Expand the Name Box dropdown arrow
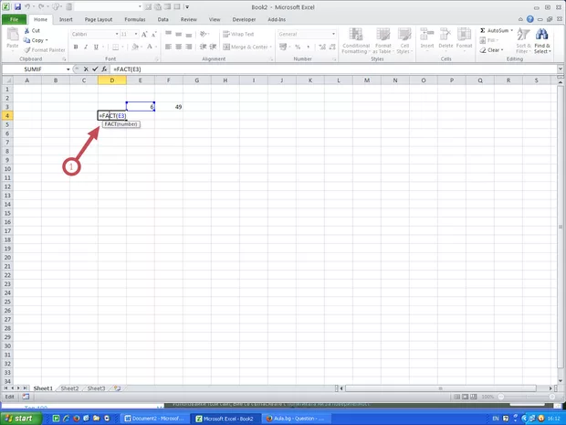566x425 pixels. point(68,69)
